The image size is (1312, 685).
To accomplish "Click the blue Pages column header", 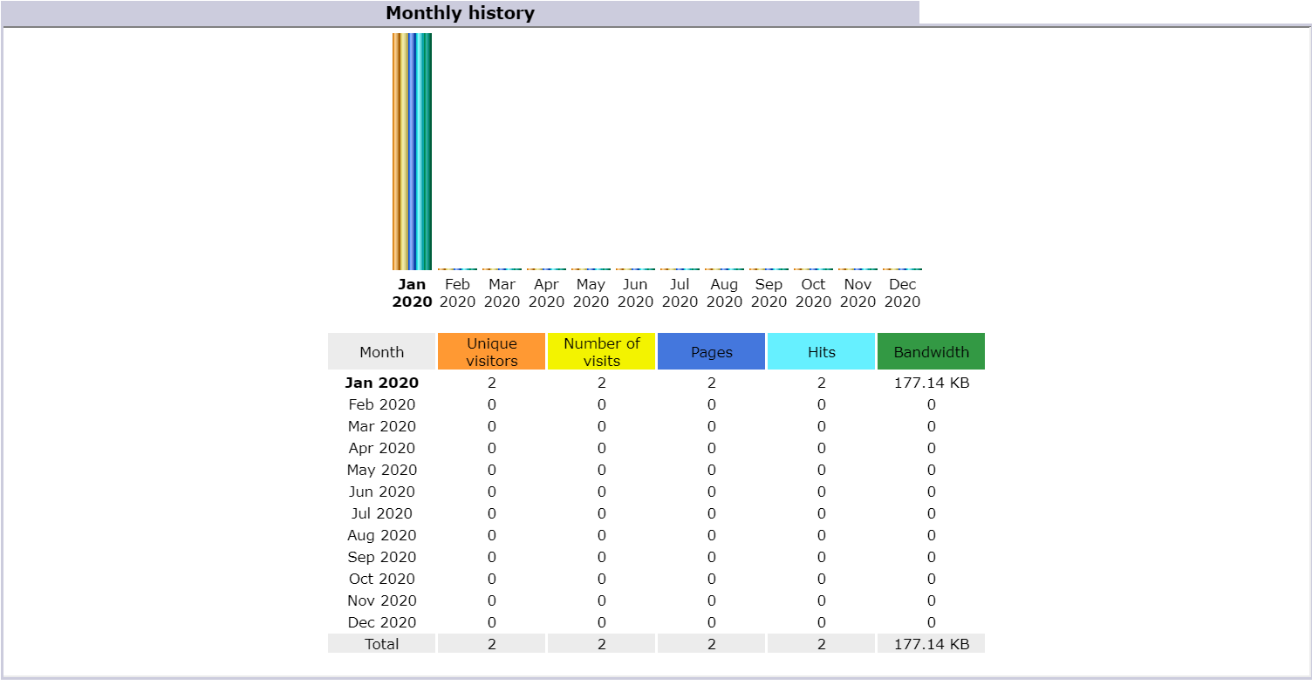I will (711, 351).
